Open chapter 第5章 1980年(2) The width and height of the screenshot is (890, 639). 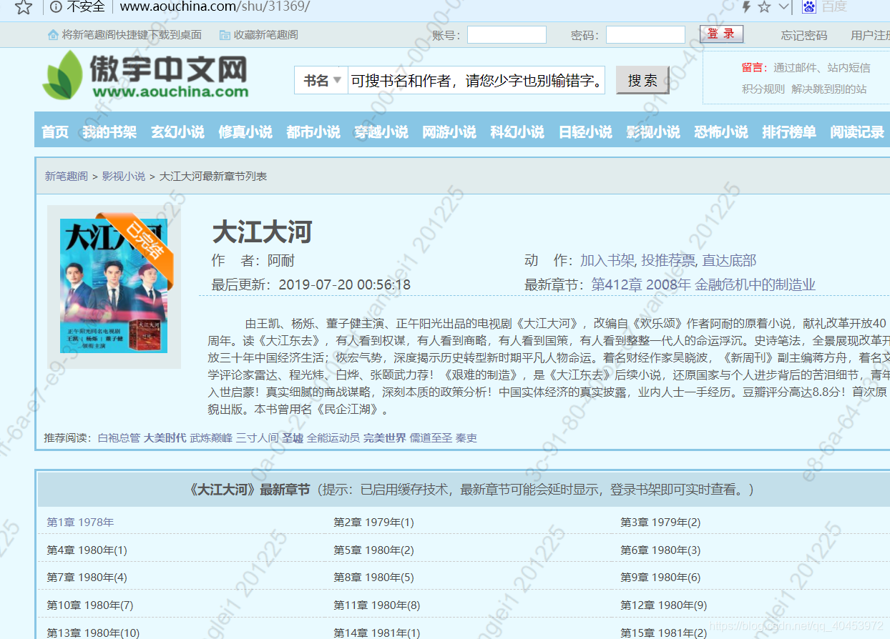(373, 550)
